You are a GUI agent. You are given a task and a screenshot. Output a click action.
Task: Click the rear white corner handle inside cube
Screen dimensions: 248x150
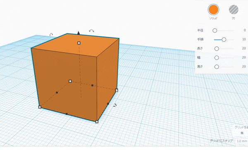point(70,81)
